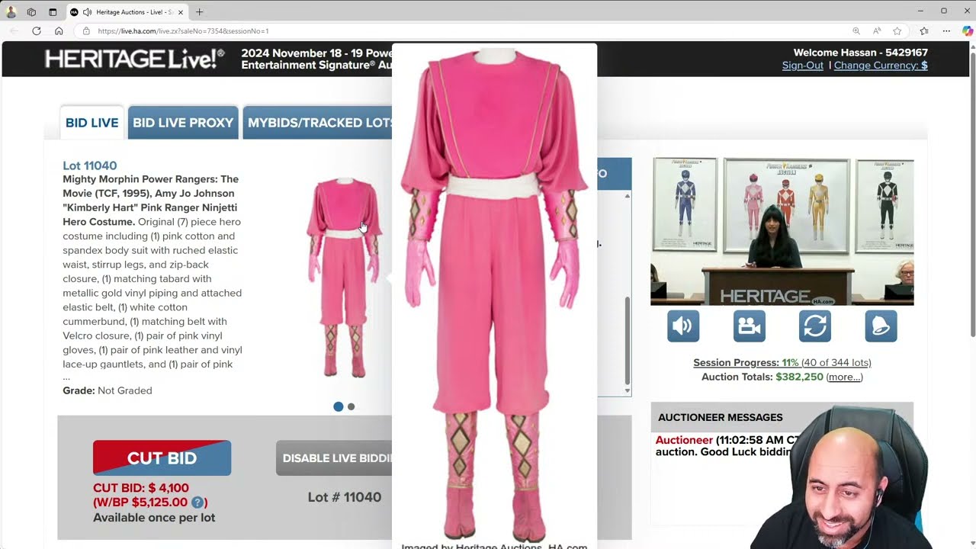Click the help question mark beside W/BP price

pos(197,502)
